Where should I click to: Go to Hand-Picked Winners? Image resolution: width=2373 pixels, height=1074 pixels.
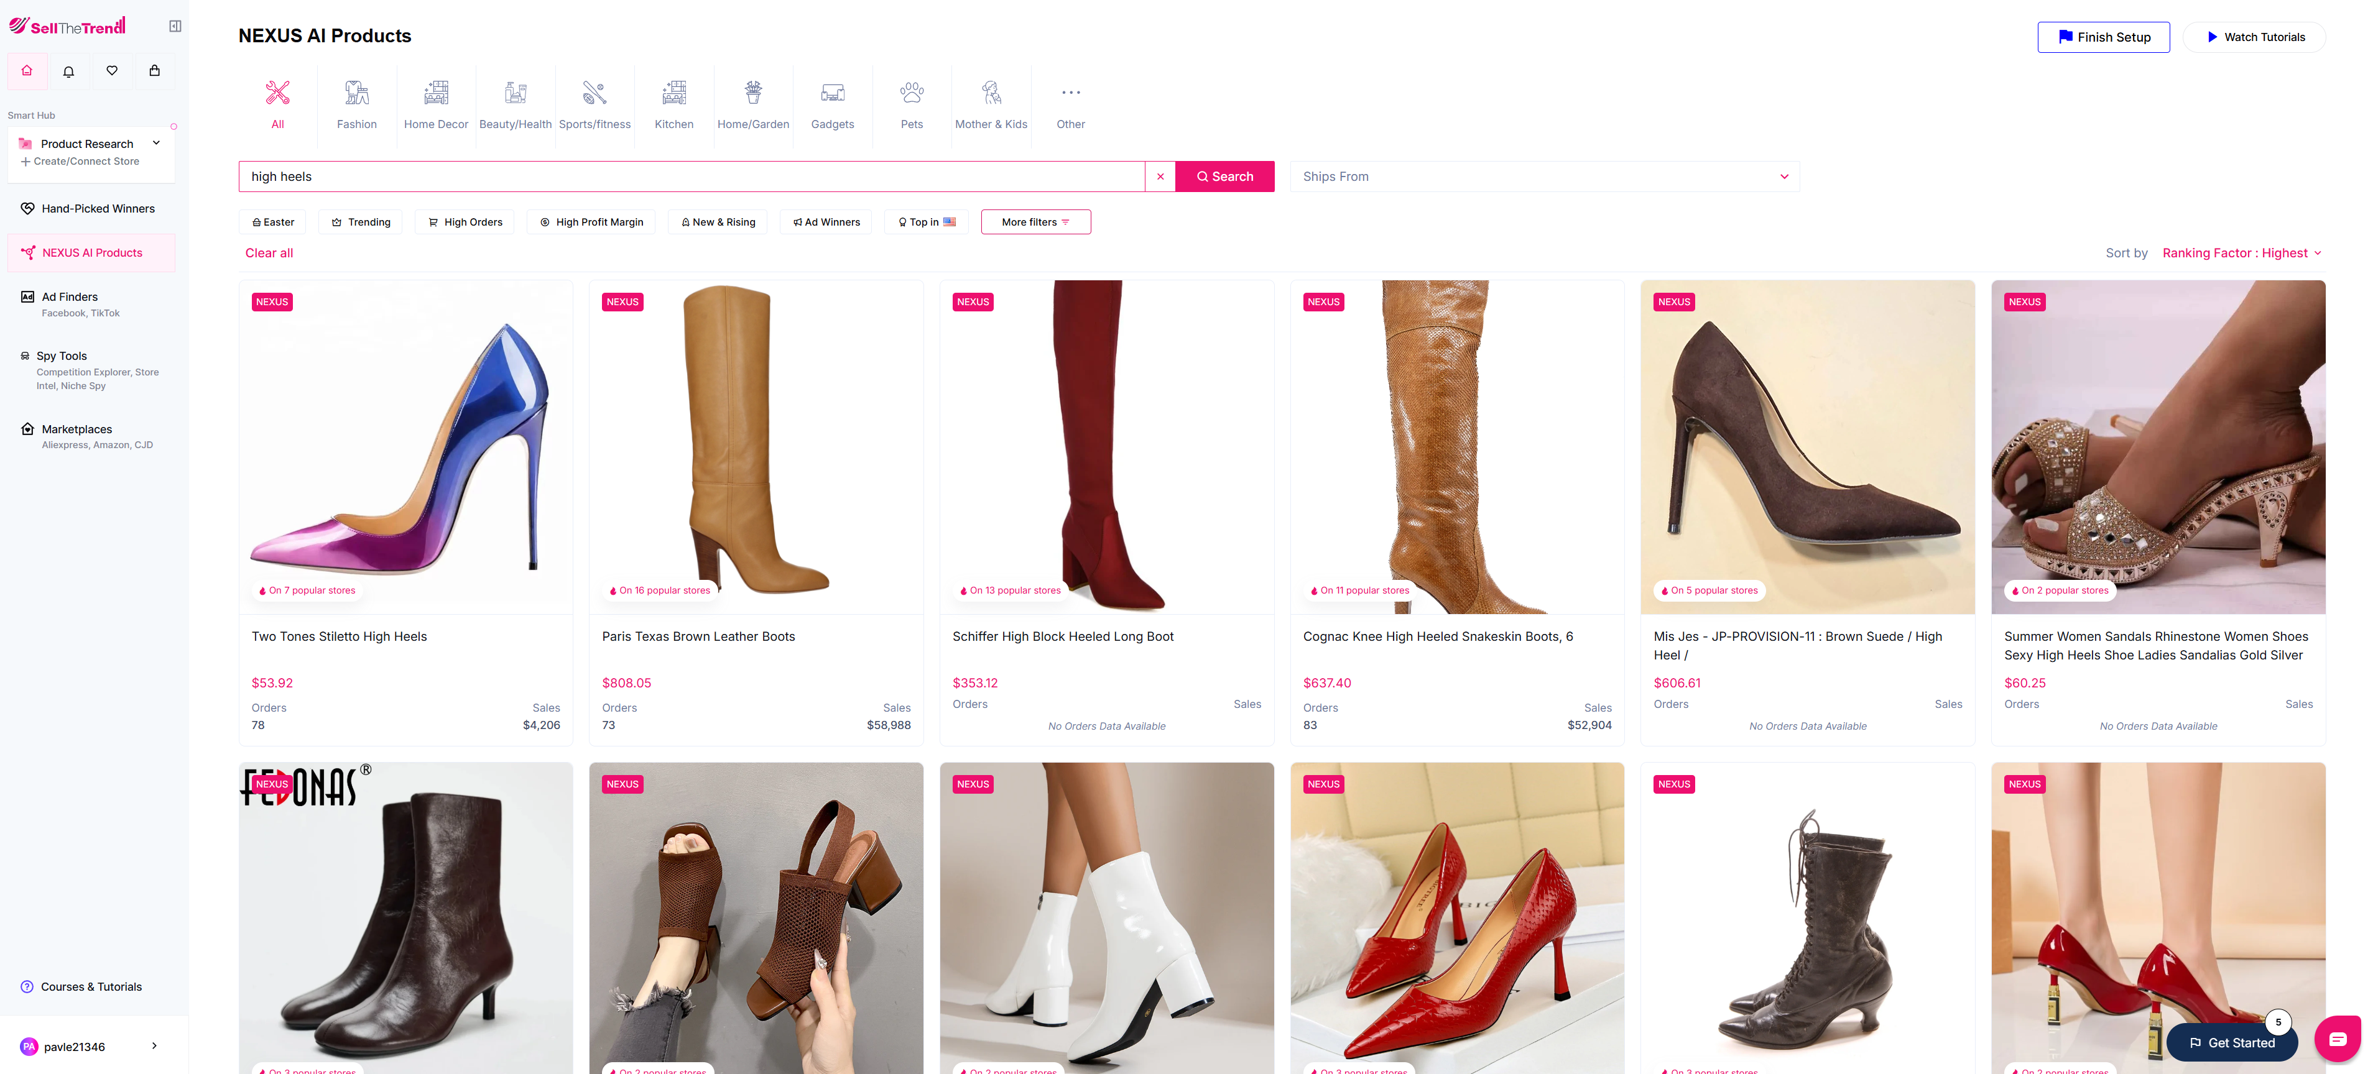[x=97, y=208]
